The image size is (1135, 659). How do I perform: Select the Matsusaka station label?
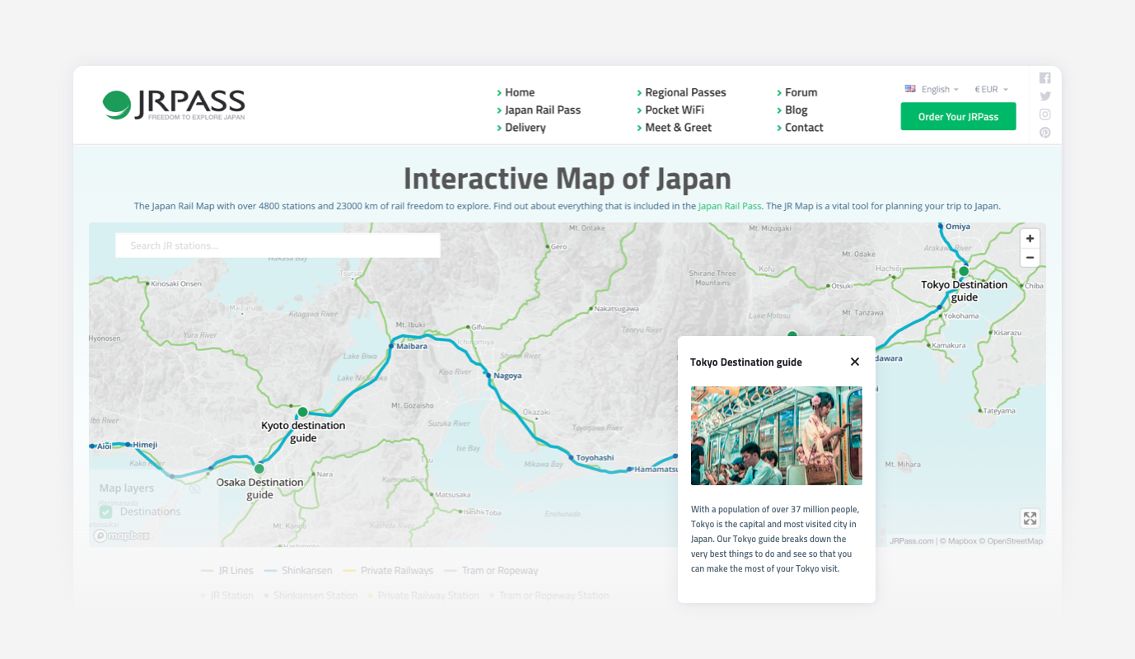click(452, 494)
